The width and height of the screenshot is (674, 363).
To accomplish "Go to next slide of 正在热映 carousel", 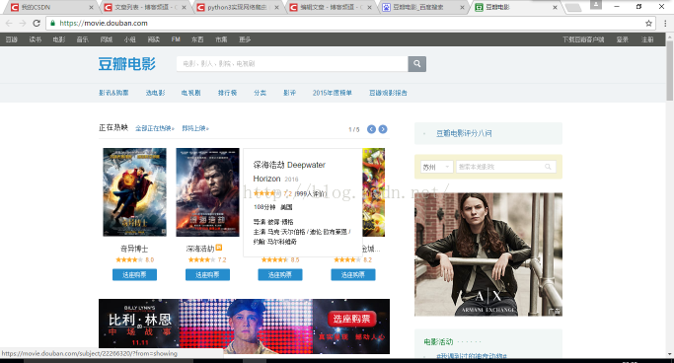I will point(383,129).
